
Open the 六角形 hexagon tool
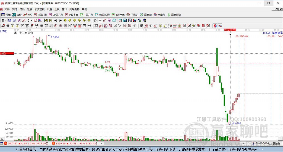pos(159,15)
